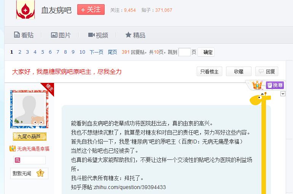Toggle 收藏 to bookmark this thread
The height and width of the screenshot is (194, 293).
[x=239, y=72]
